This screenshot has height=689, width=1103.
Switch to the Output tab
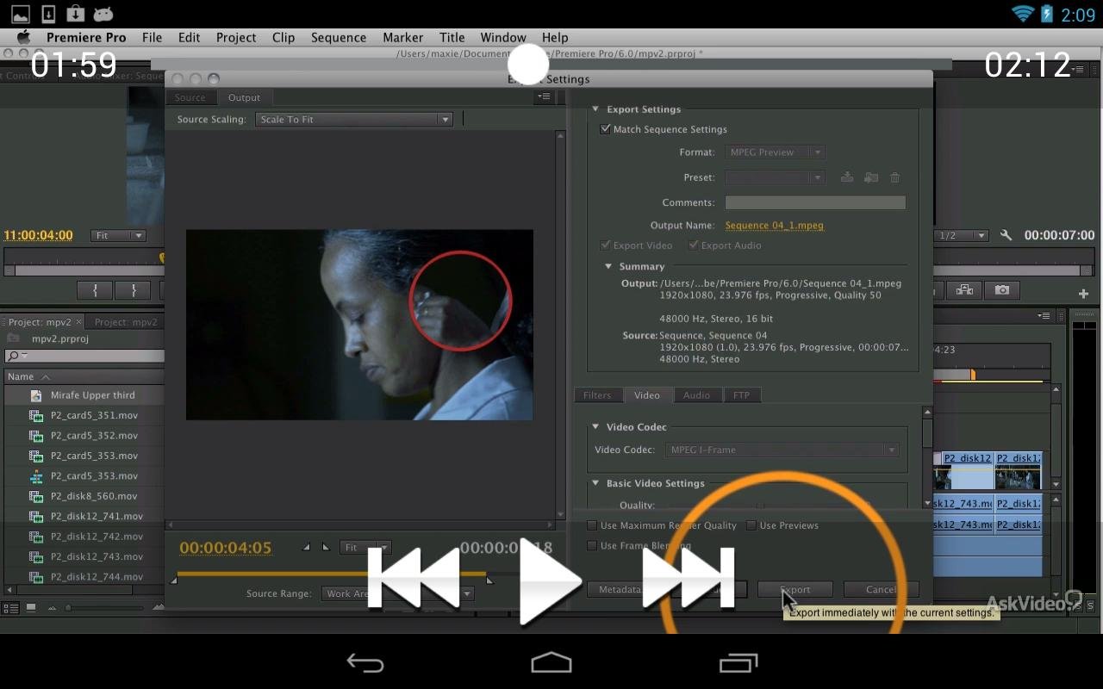click(244, 97)
